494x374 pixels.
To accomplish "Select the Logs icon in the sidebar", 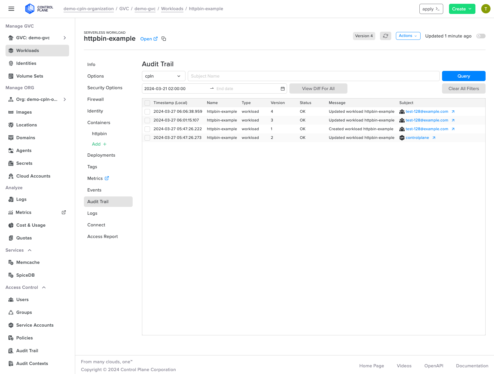I will (x=11, y=199).
